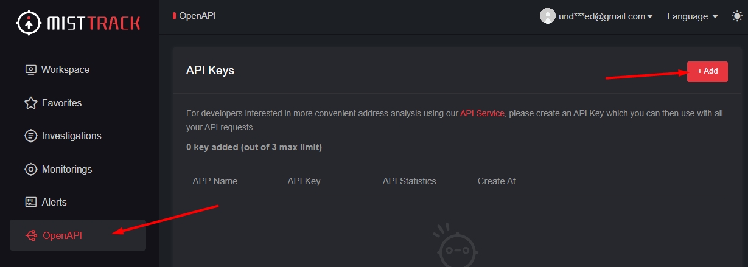This screenshot has height=267, width=748.
Task: Click the Monitorings eye icon
Action: coord(30,169)
